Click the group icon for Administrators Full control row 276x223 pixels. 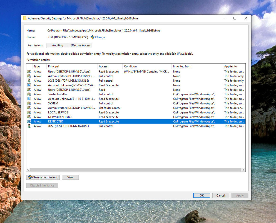tap(29, 76)
